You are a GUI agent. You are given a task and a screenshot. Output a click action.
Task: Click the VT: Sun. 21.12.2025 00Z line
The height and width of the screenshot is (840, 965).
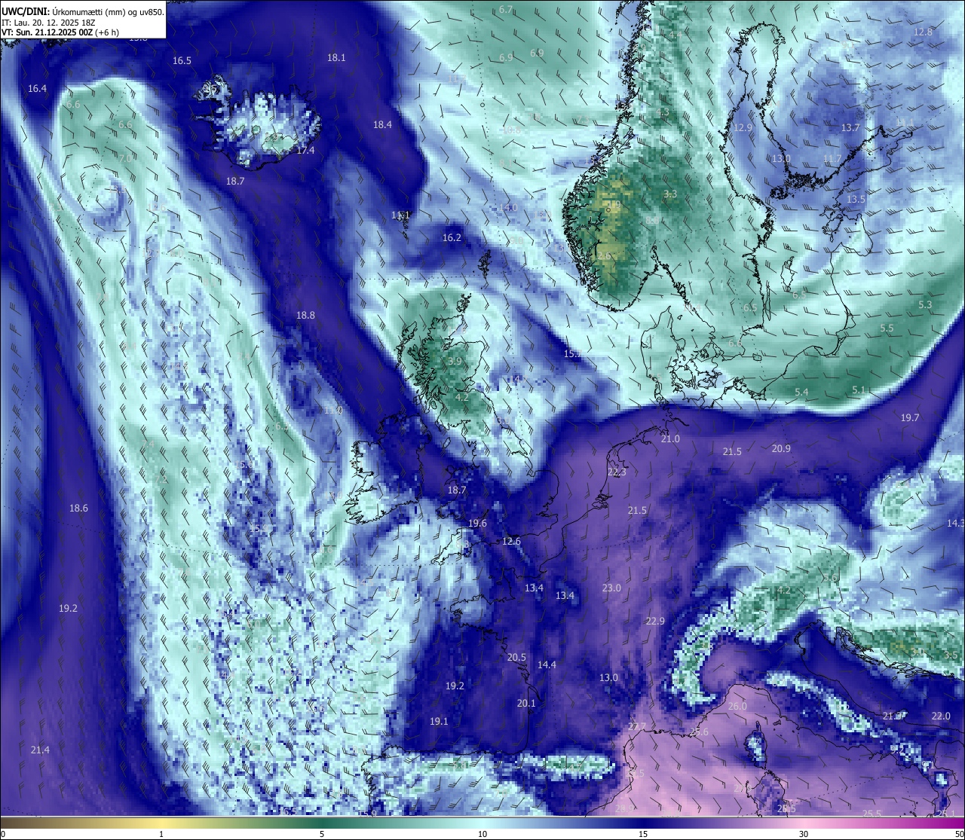coord(60,32)
